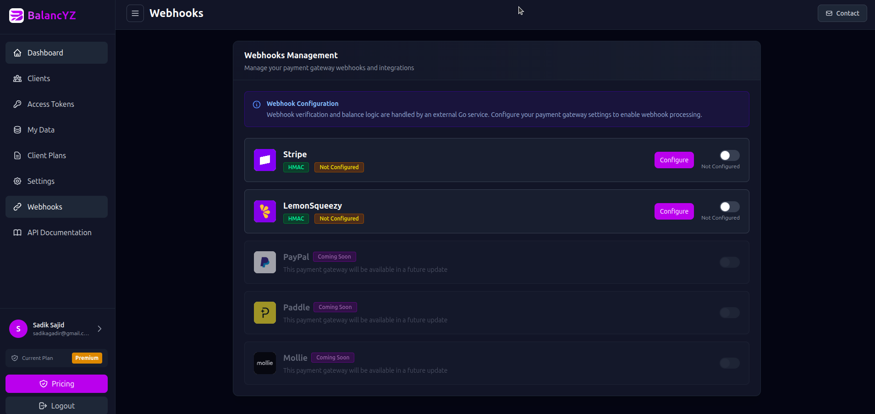Viewport: 875px width, 414px height.
Task: Expand the Sadik Sajid profile chevron
Action: [x=99, y=328]
